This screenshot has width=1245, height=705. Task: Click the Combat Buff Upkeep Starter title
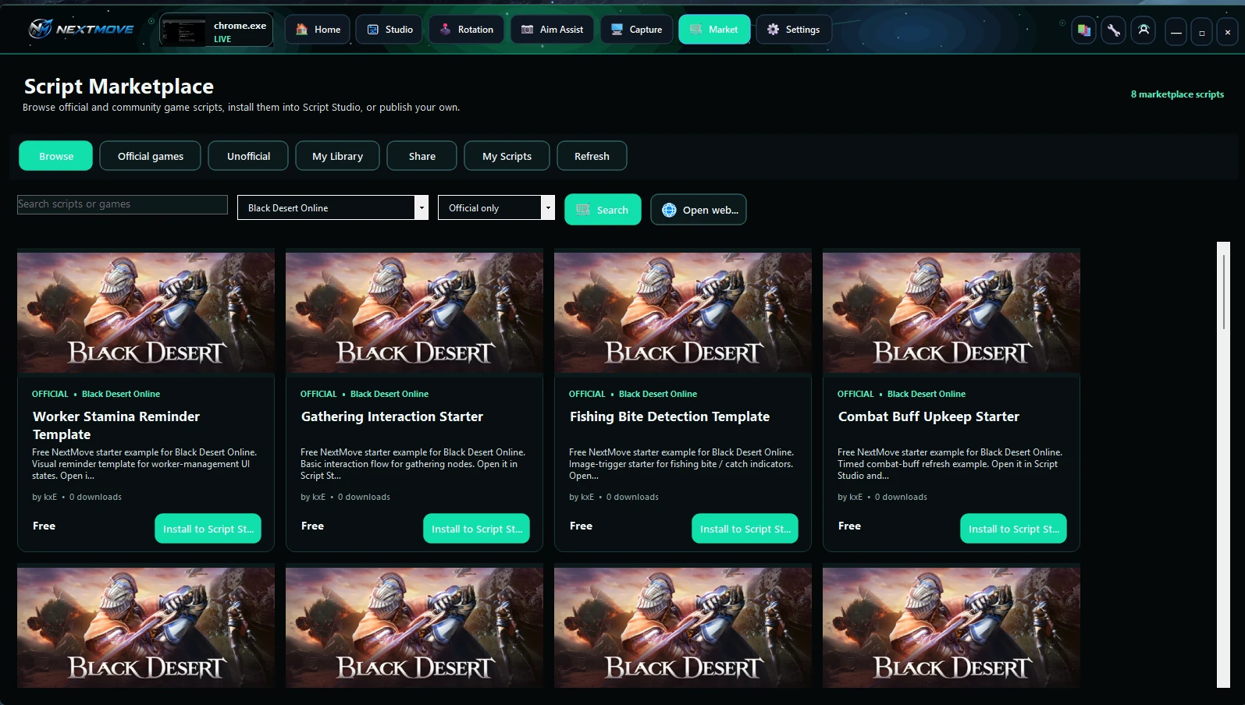click(x=929, y=416)
